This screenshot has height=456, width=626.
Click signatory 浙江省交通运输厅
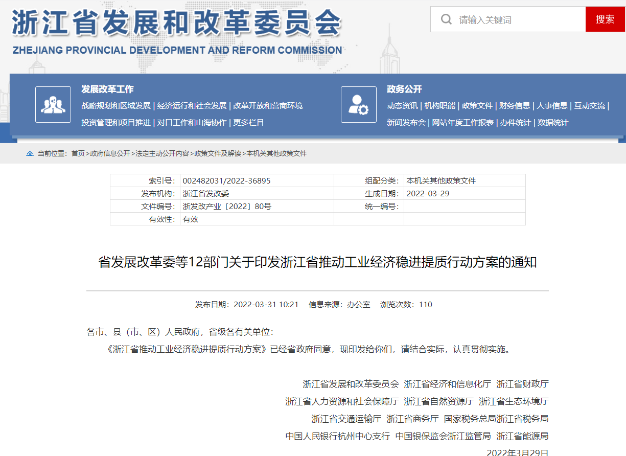346,419
